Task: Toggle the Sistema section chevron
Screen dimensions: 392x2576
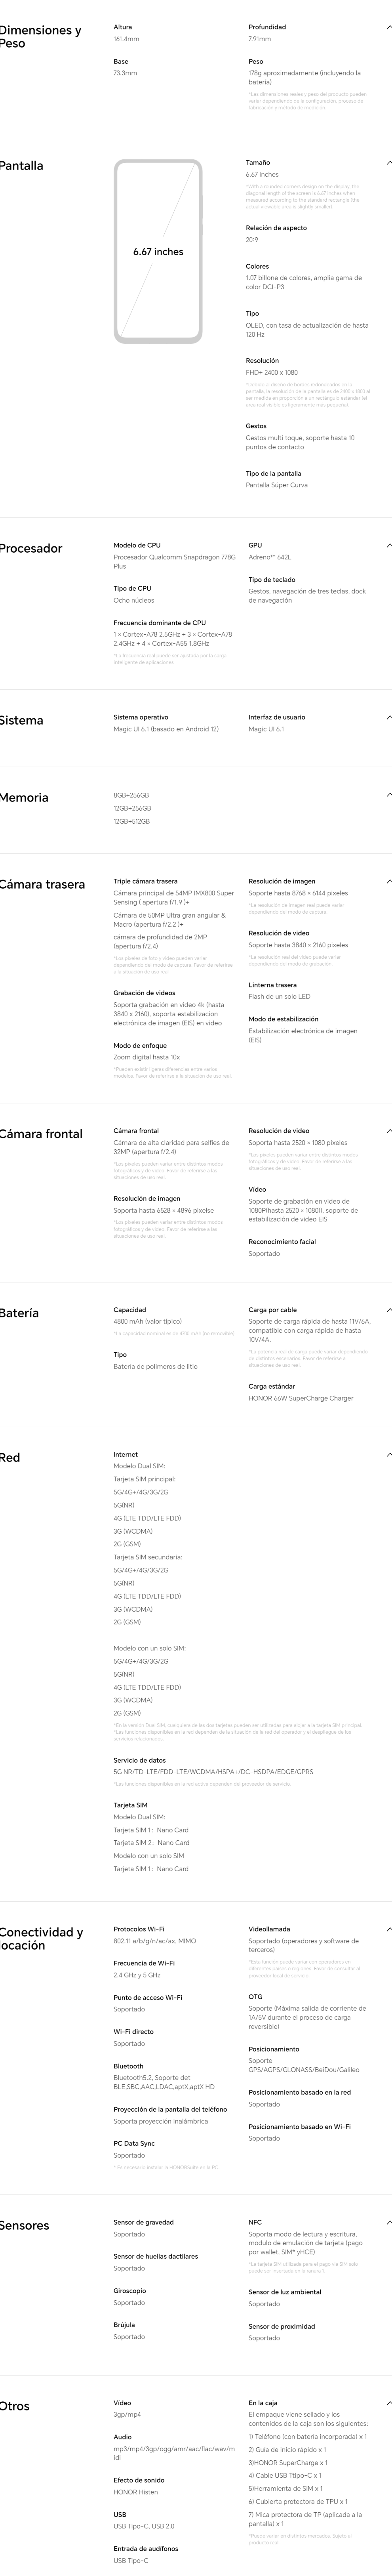Action: (x=388, y=718)
